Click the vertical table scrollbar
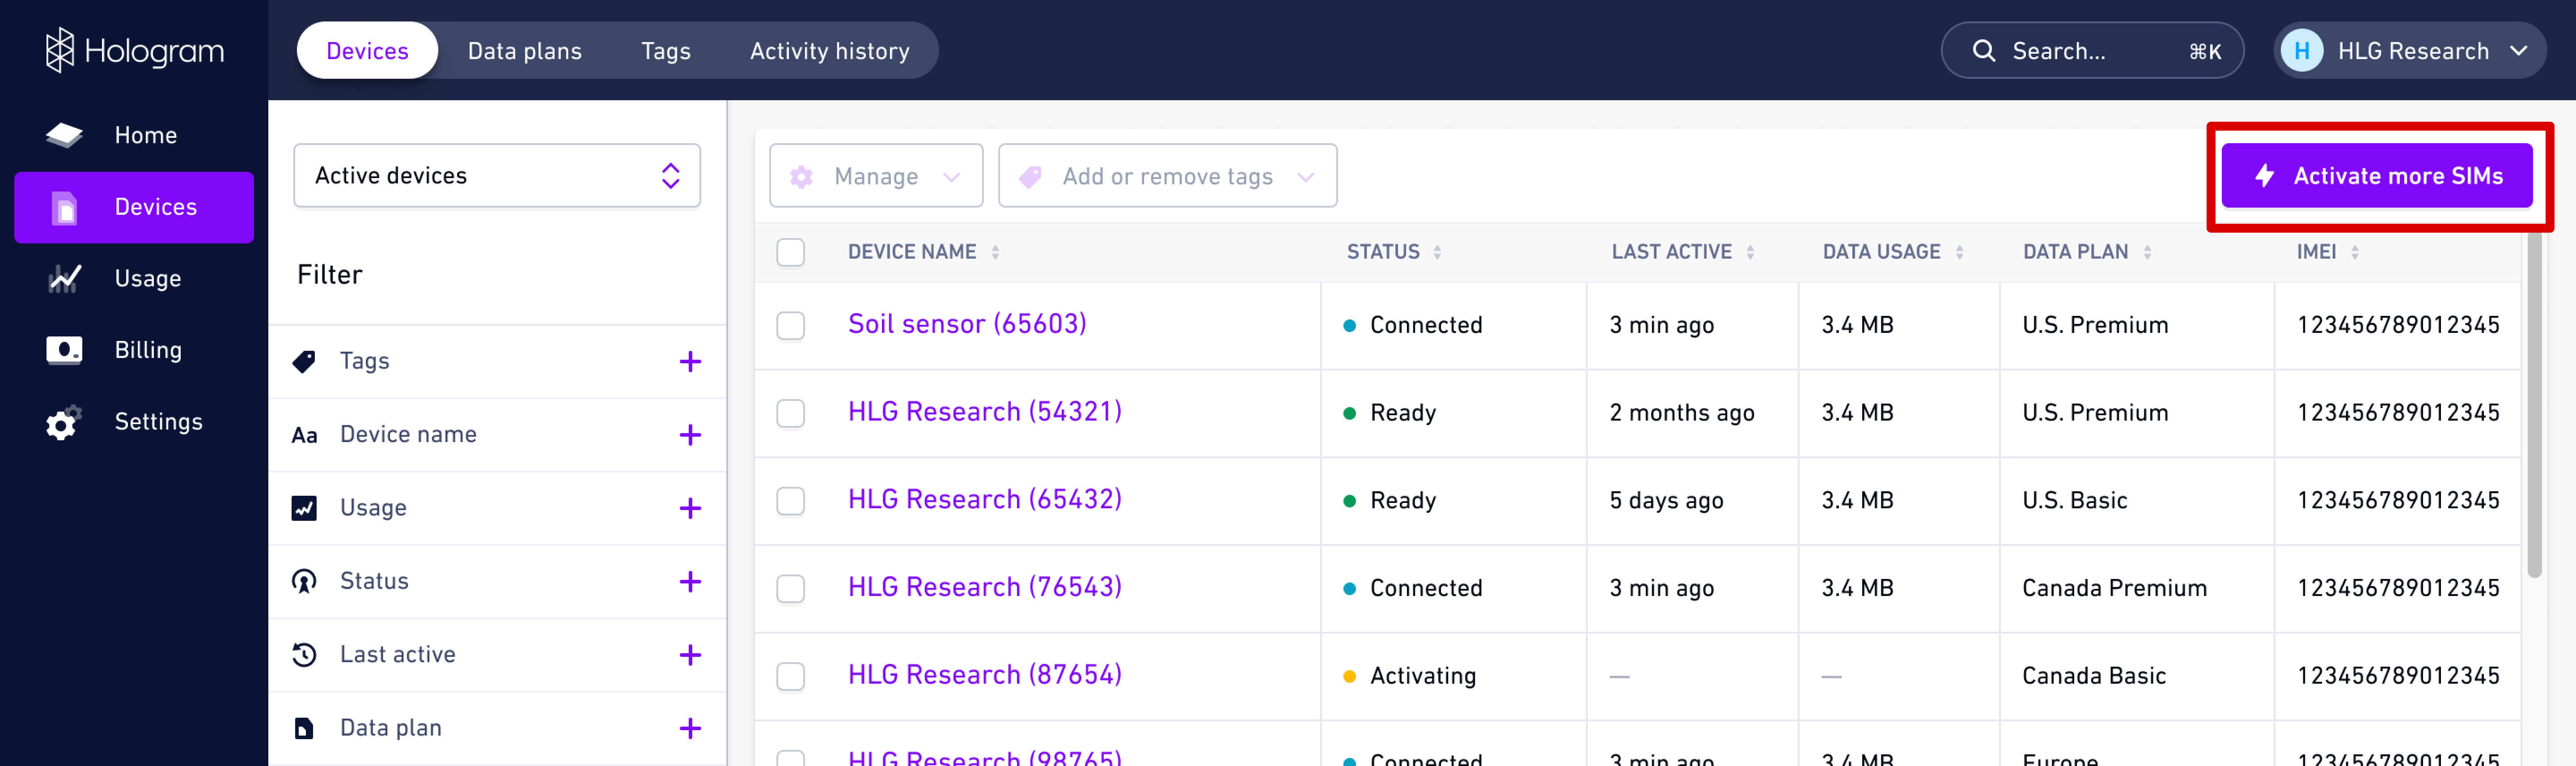The width and height of the screenshot is (2576, 766). point(2534,404)
